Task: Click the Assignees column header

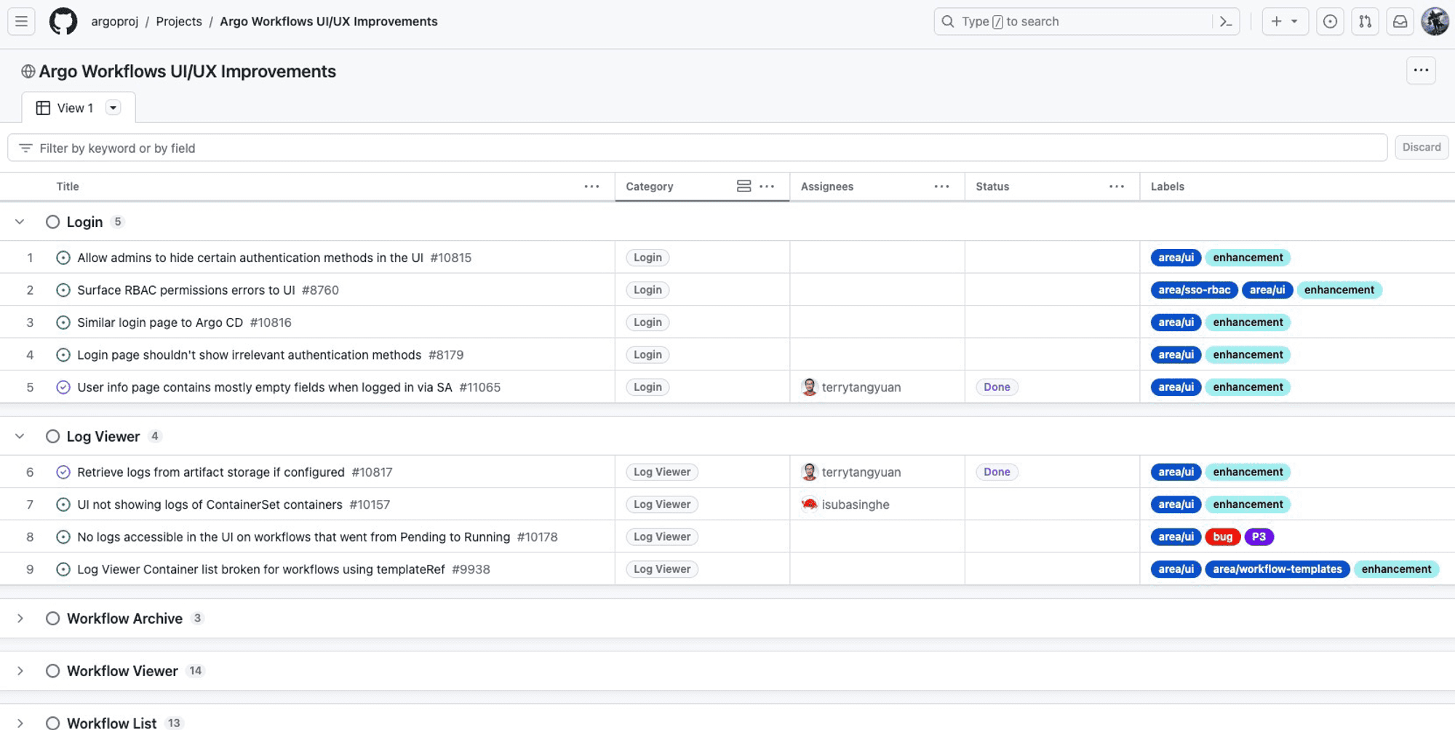Action: click(827, 186)
